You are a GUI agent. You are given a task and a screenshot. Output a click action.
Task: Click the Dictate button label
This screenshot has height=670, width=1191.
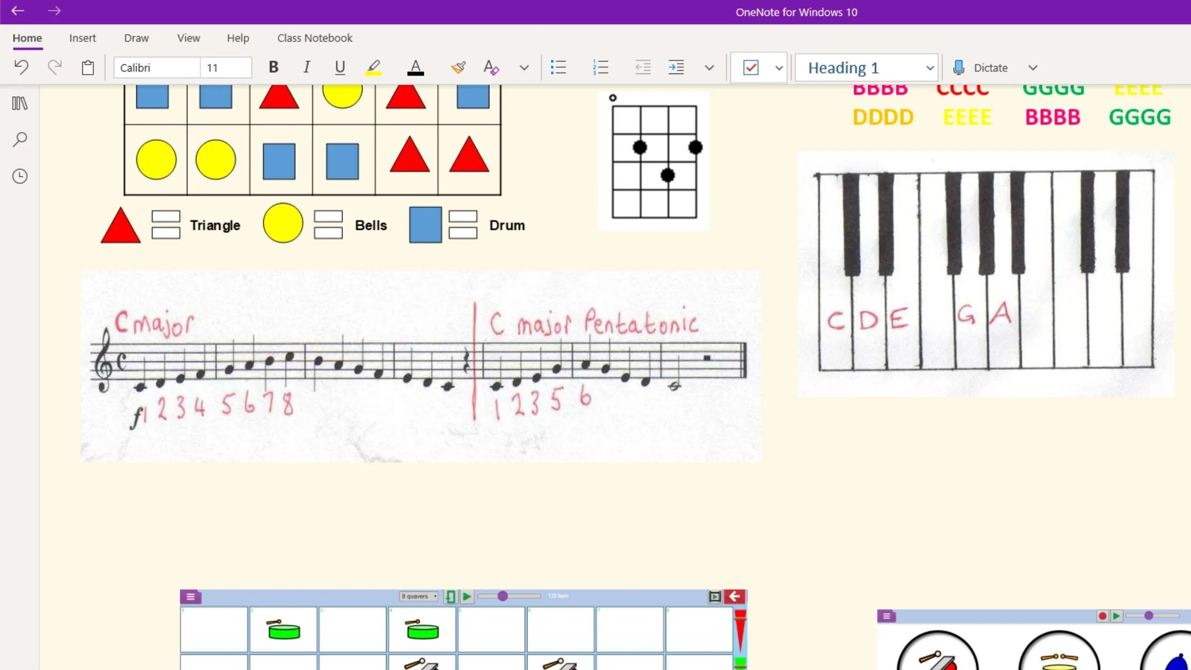click(990, 68)
